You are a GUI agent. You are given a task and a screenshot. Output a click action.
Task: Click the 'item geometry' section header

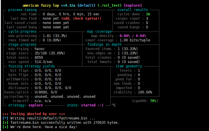pyautogui.click(x=129, y=66)
